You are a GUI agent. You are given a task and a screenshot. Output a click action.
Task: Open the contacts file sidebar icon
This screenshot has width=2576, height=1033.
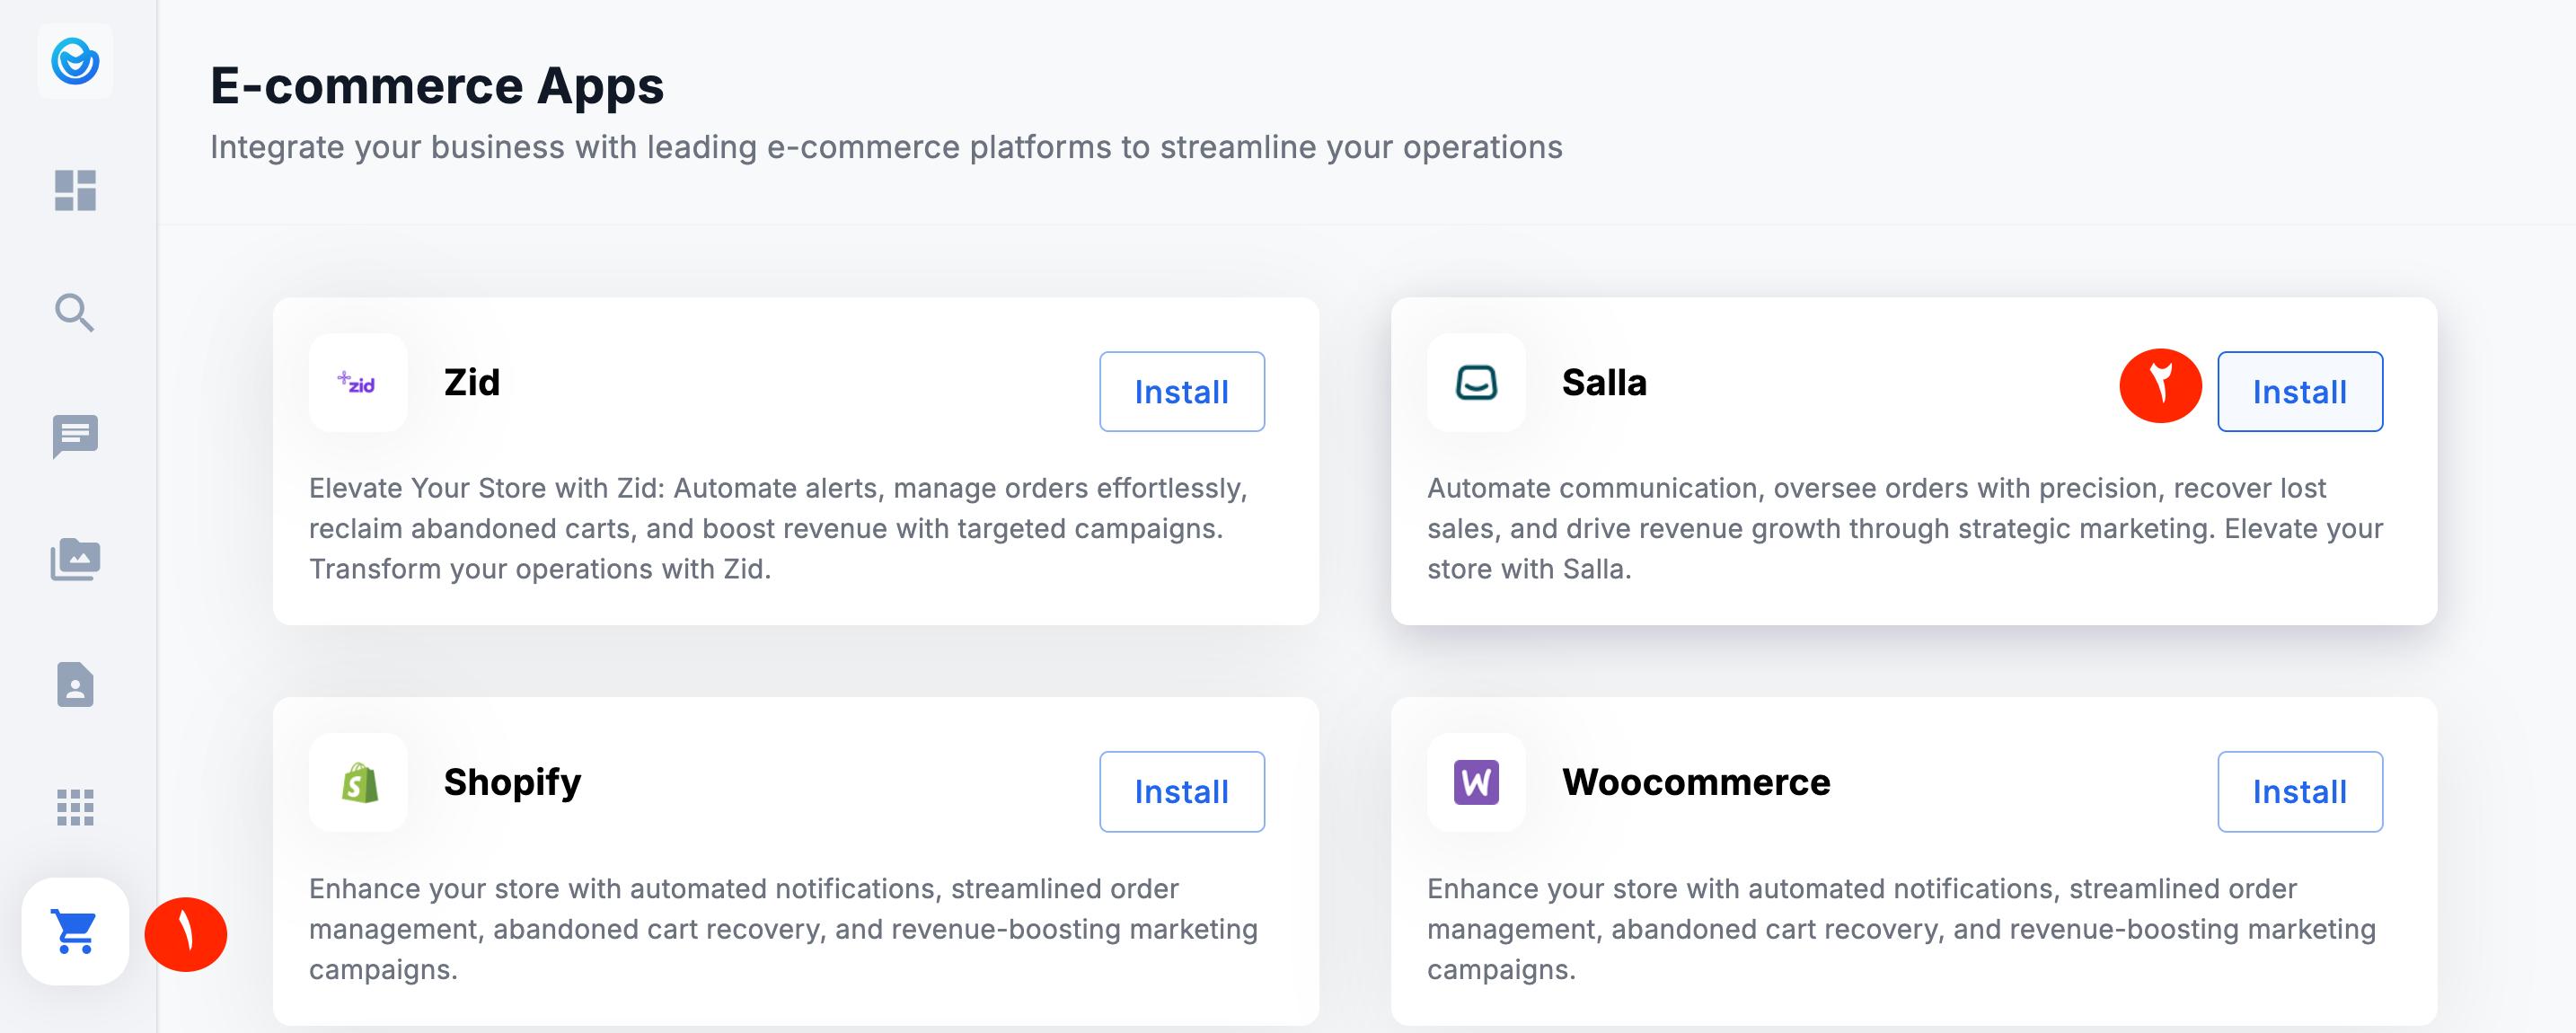(75, 684)
